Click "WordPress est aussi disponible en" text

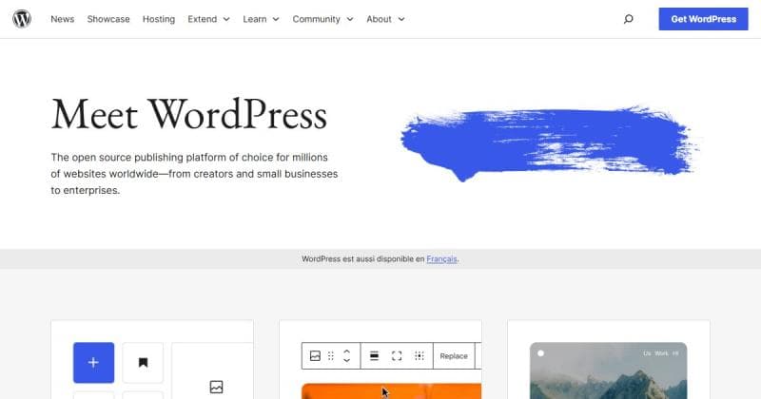click(363, 259)
